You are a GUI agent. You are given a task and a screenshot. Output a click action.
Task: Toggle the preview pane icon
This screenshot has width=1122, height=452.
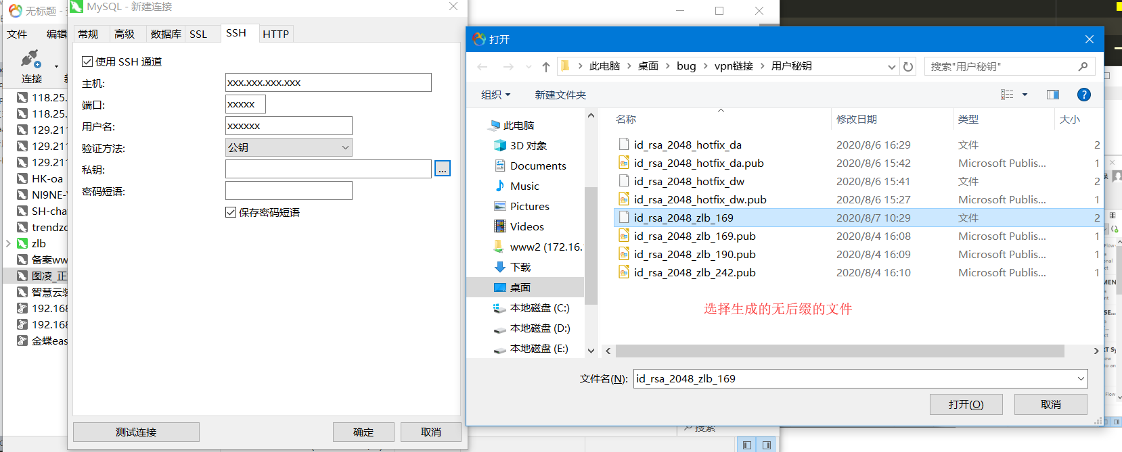tap(1052, 95)
